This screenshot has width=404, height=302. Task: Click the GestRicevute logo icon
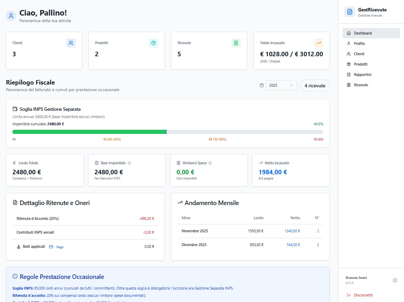[x=350, y=12]
